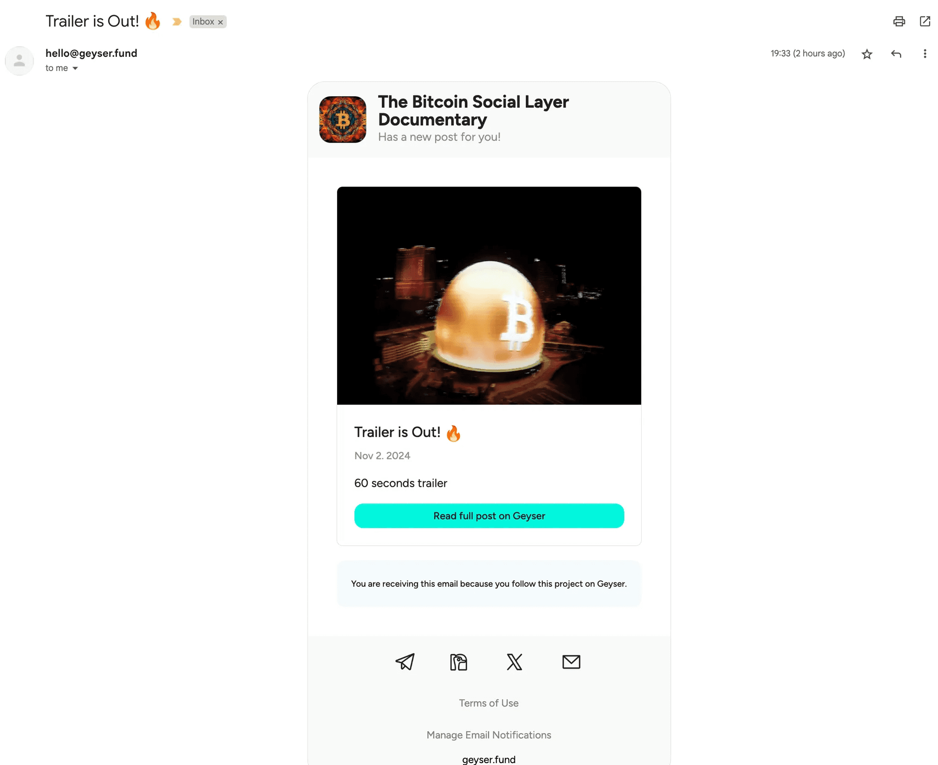Screen dimensions: 938x765
Task: Click 'Read full post on Geyser' button
Action: (x=489, y=516)
